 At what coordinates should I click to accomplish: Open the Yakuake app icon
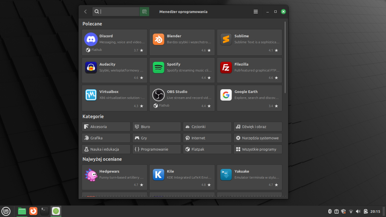(x=226, y=175)
